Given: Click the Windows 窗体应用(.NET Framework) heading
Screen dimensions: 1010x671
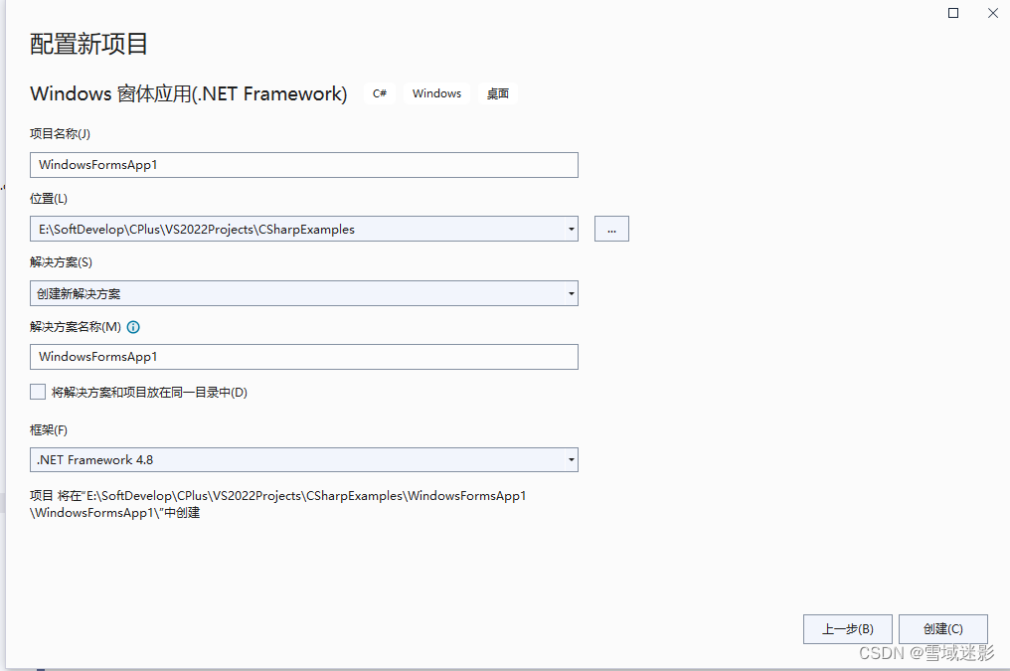Looking at the screenshot, I should coord(187,92).
